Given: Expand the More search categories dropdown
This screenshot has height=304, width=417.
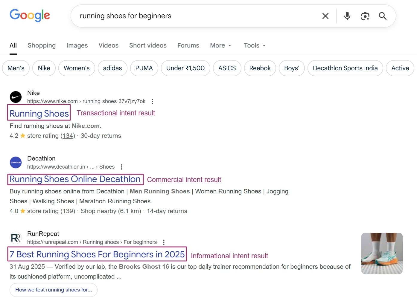Looking at the screenshot, I should coord(220,45).
